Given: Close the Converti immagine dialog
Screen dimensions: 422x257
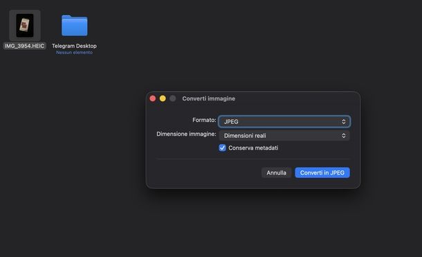Looking at the screenshot, I should pyautogui.click(x=153, y=98).
